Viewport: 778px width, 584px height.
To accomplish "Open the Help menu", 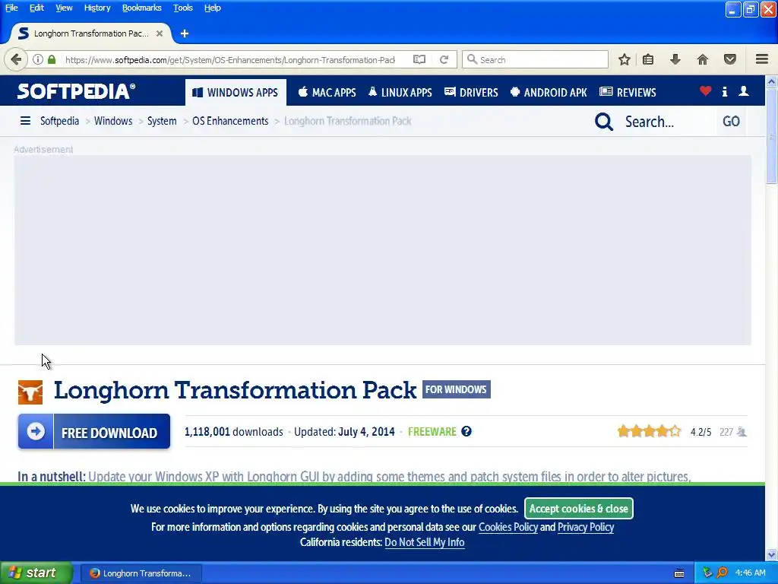I will (x=213, y=8).
